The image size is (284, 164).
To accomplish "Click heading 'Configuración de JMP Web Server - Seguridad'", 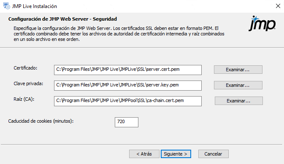I will pyautogui.click(x=62, y=19).
